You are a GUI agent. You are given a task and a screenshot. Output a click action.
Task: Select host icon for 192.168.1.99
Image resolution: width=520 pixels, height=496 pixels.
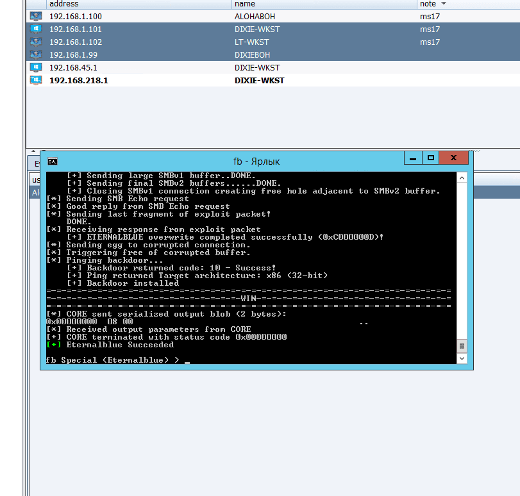(x=36, y=54)
